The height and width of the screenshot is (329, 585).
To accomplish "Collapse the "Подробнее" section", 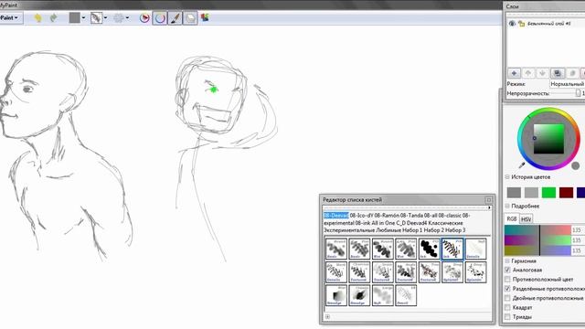I will coord(507,206).
